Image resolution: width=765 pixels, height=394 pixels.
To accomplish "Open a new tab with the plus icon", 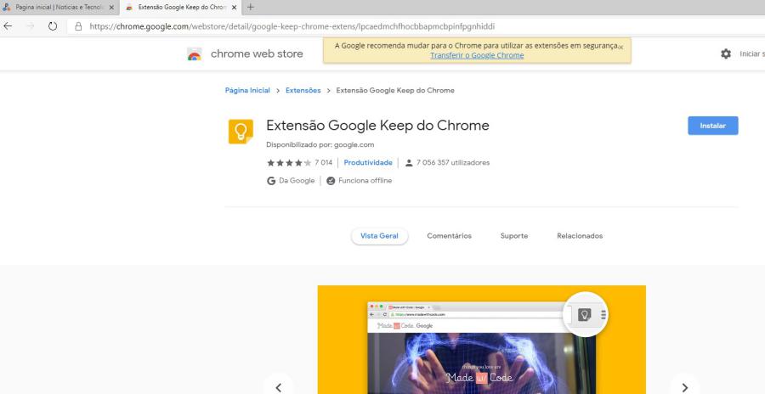I will (x=250, y=8).
